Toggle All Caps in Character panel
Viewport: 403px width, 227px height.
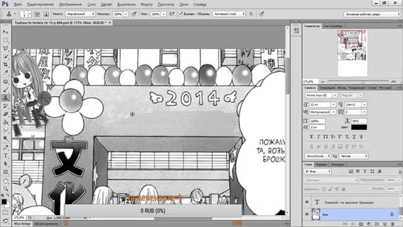click(326, 137)
